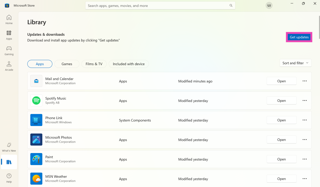Open Mail and Calendar app

(281, 81)
